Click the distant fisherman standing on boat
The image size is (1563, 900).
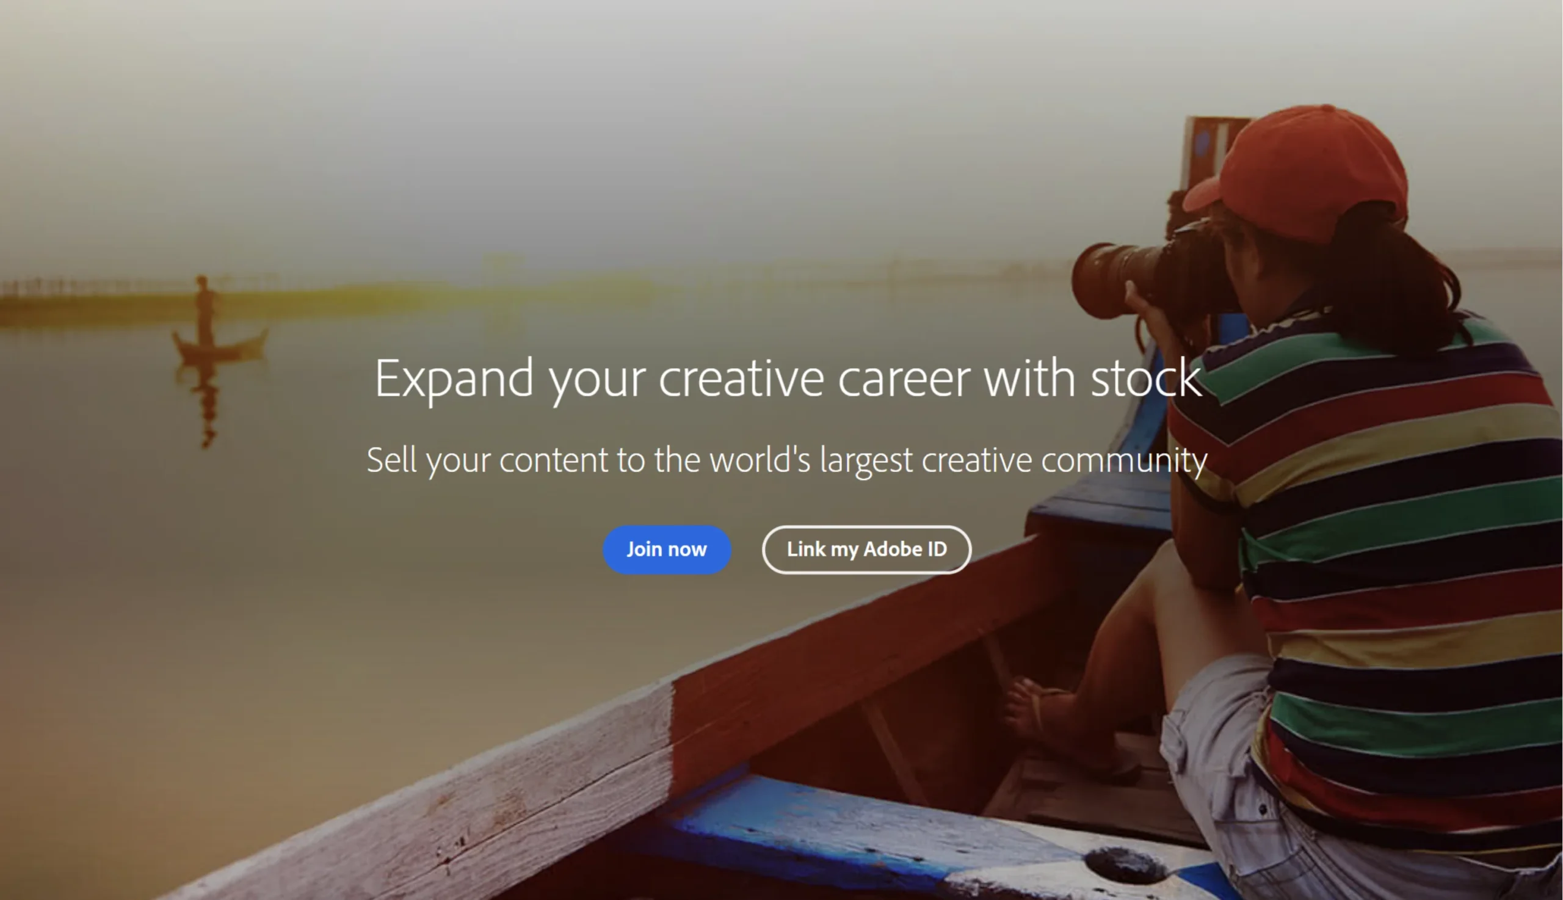pyautogui.click(x=204, y=311)
